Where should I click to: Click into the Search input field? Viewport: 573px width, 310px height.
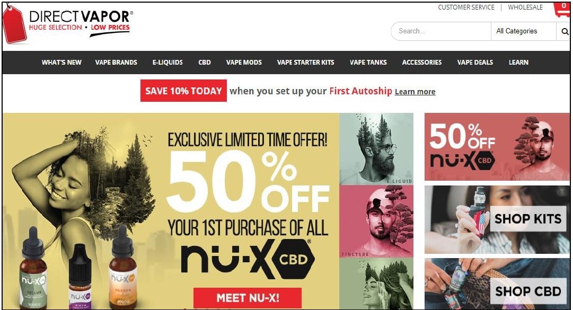pos(441,31)
